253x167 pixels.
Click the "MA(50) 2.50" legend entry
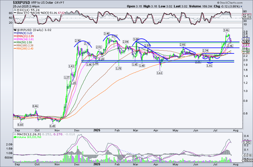pos(23,42)
